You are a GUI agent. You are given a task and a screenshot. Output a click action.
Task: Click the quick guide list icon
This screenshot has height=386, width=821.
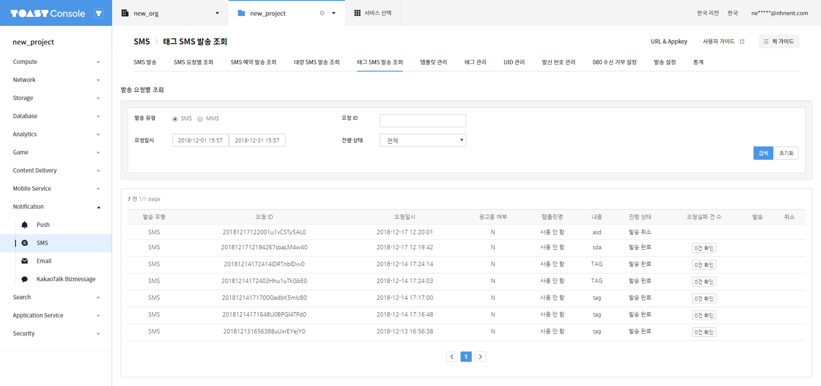pyautogui.click(x=766, y=41)
